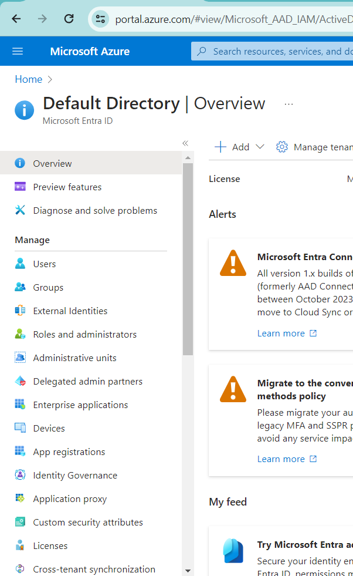Click the browser address bar URL
Screen dimensions: 353x576
[234, 19]
